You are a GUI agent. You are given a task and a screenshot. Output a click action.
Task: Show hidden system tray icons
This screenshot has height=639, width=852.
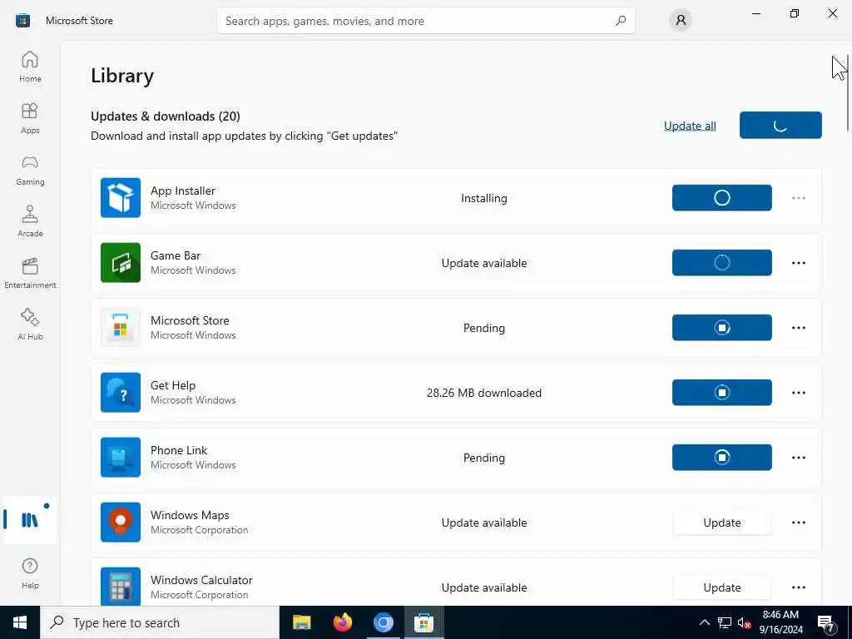[x=704, y=622]
